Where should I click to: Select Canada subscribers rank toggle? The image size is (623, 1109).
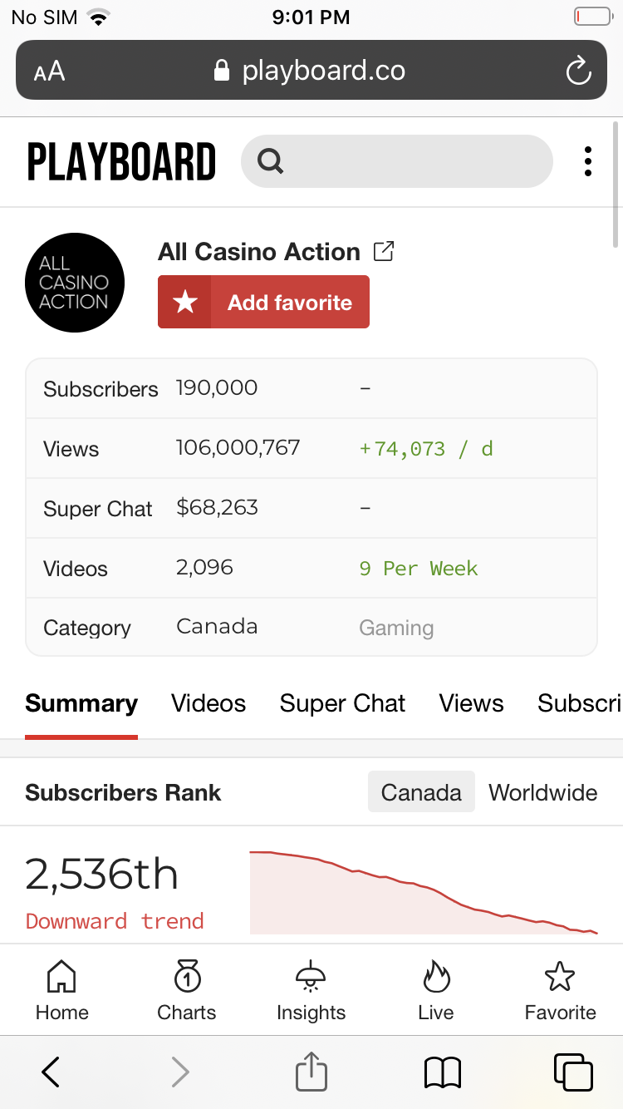pyautogui.click(x=421, y=791)
